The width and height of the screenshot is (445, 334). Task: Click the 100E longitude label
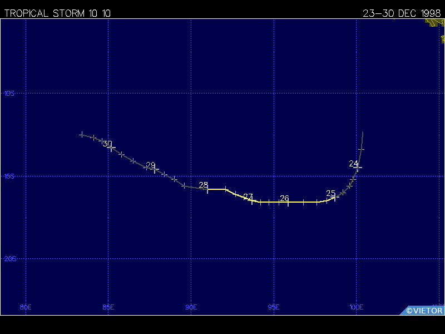[357, 307]
